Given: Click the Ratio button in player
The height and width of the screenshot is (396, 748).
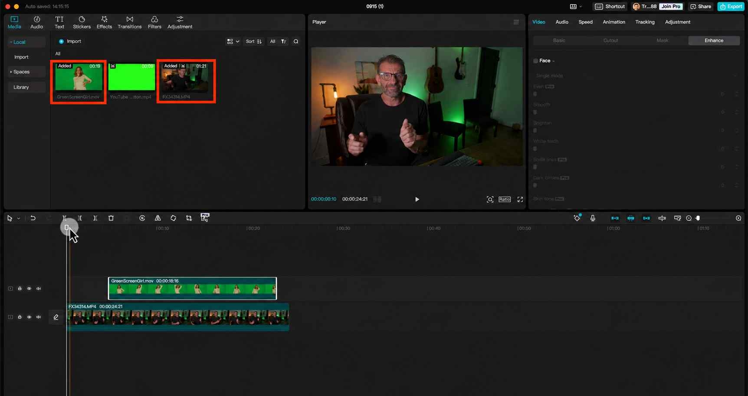Looking at the screenshot, I should [505, 199].
